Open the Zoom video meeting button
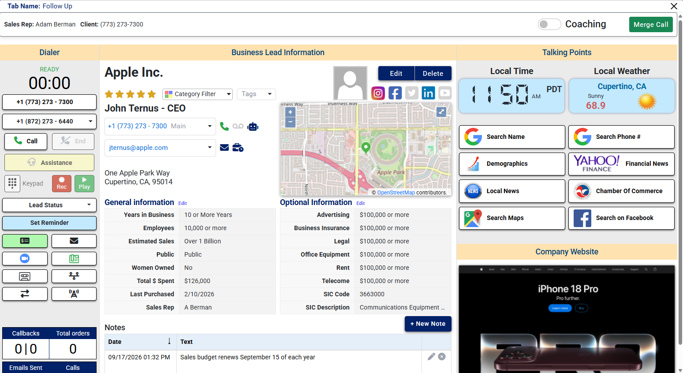Image resolution: width=683 pixels, height=373 pixels. pyautogui.click(x=25, y=258)
